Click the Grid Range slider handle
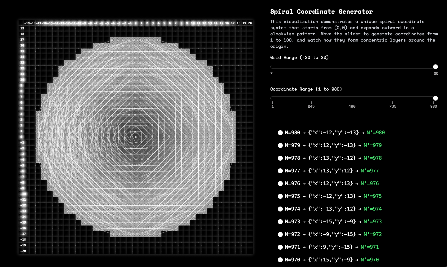Viewport: 447px width, 267px height. [436, 67]
